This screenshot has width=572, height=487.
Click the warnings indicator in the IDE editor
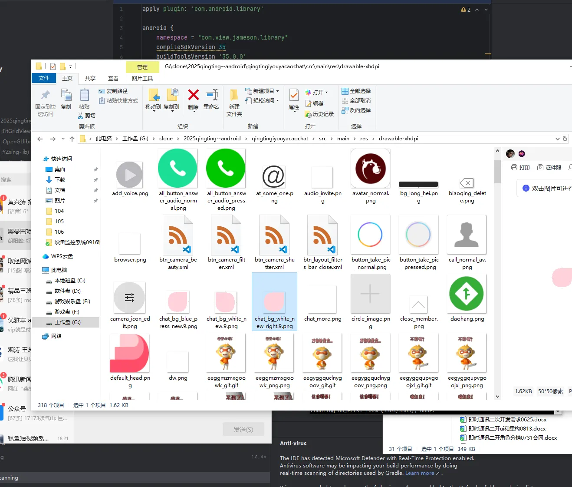coord(466,10)
